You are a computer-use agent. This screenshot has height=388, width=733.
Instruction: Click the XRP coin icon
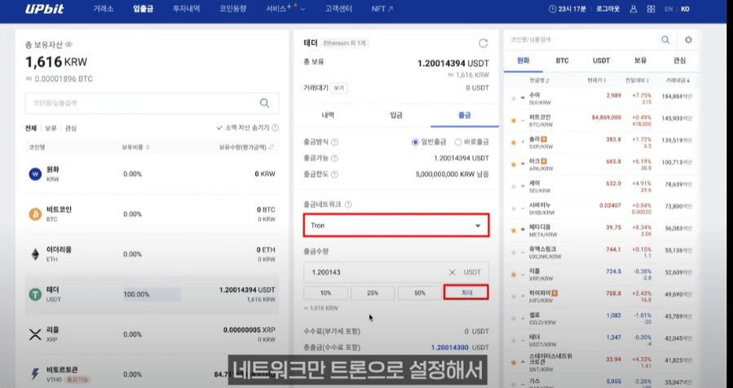point(35,335)
